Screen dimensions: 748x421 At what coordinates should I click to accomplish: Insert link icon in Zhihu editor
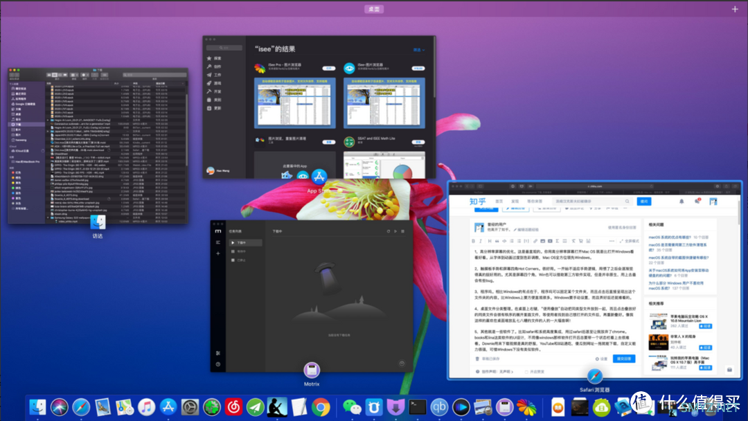click(x=535, y=241)
